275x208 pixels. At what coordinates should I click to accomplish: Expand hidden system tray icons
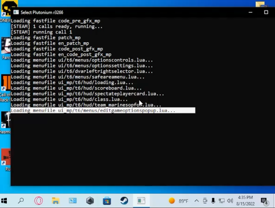pos(197,201)
